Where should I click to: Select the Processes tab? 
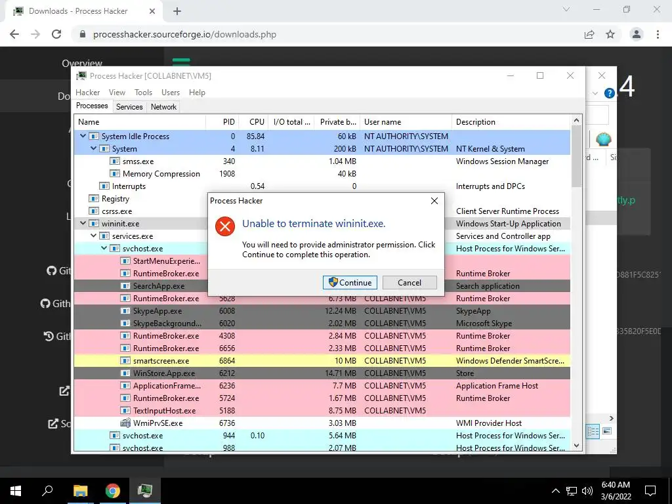point(92,106)
